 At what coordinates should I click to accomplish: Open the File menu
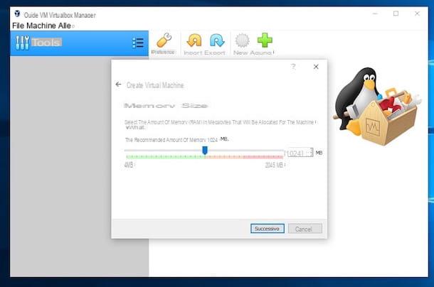(x=18, y=26)
